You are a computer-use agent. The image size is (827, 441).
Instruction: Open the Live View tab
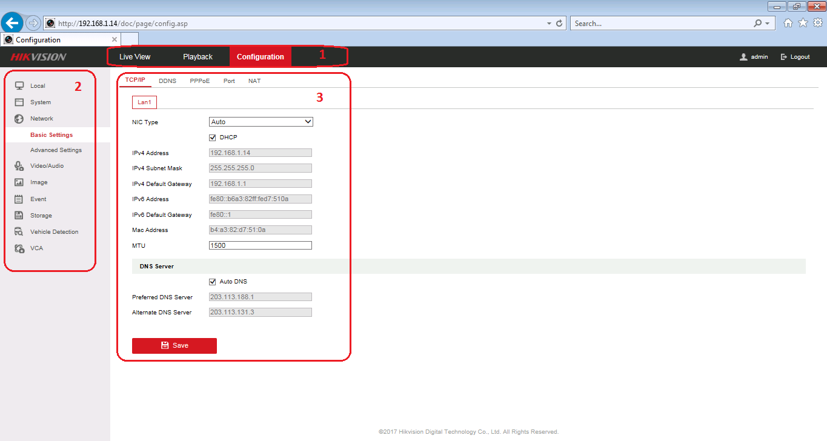(135, 57)
